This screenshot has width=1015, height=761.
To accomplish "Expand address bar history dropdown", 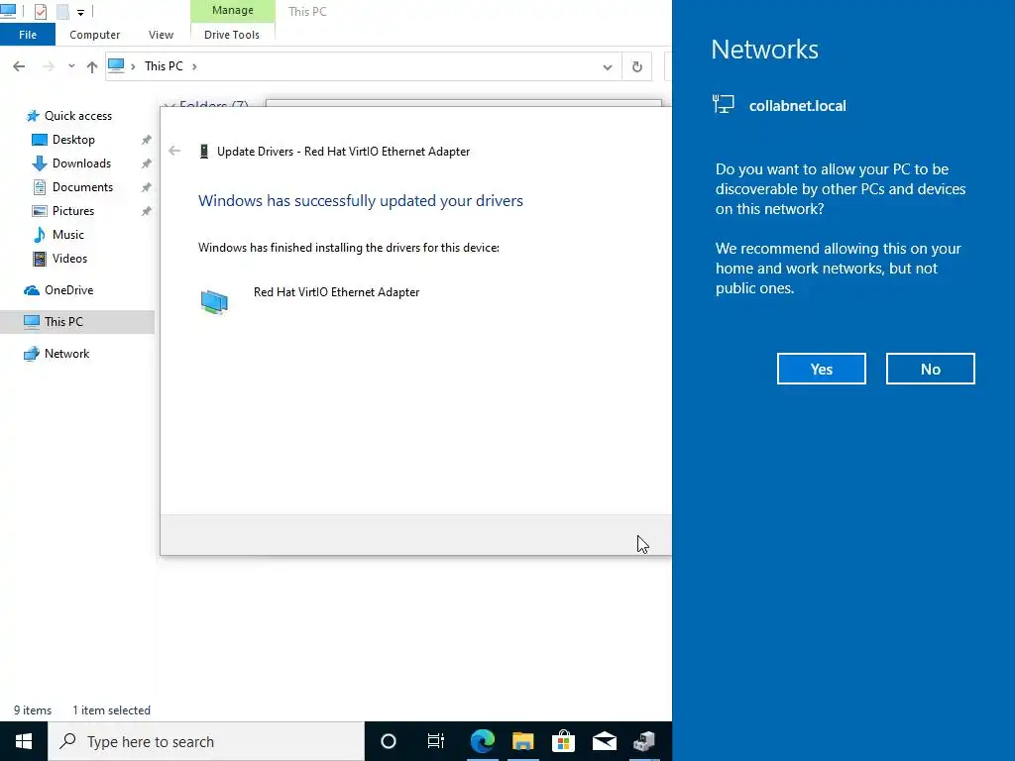I will (608, 66).
